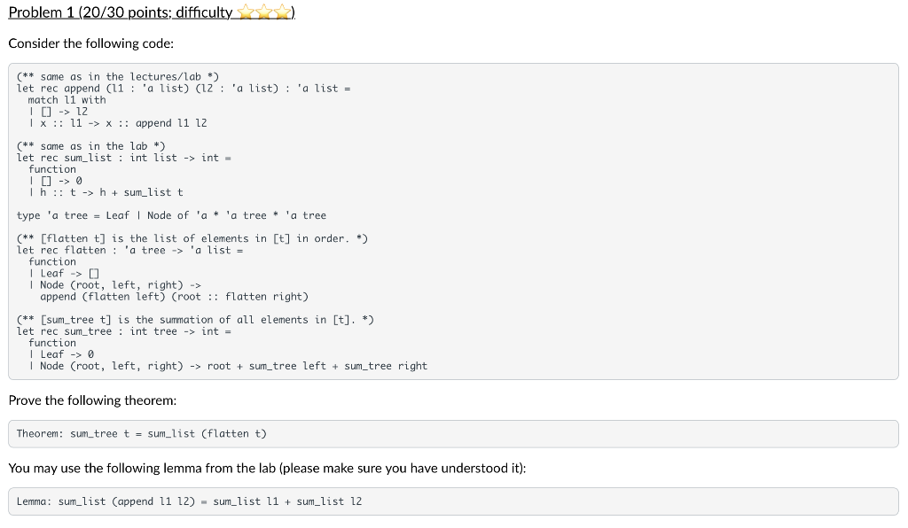Click the 'Prove the following theorem' text
The image size is (908, 528).
coord(92,400)
